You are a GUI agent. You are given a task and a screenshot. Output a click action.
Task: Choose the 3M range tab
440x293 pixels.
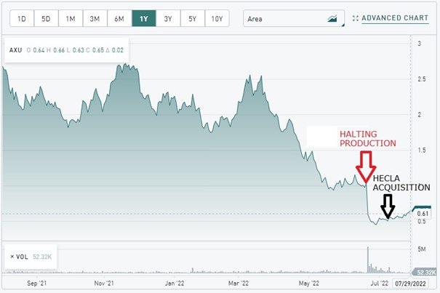95,18
